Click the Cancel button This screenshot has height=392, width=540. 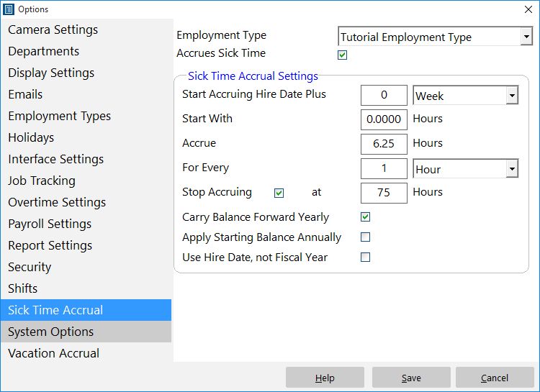[x=495, y=378]
